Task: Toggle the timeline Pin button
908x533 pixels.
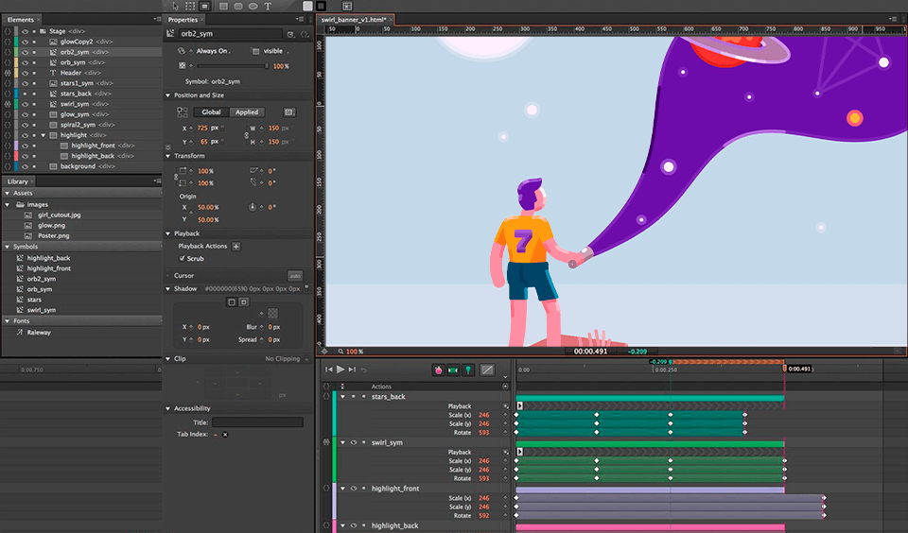Action: (x=468, y=370)
